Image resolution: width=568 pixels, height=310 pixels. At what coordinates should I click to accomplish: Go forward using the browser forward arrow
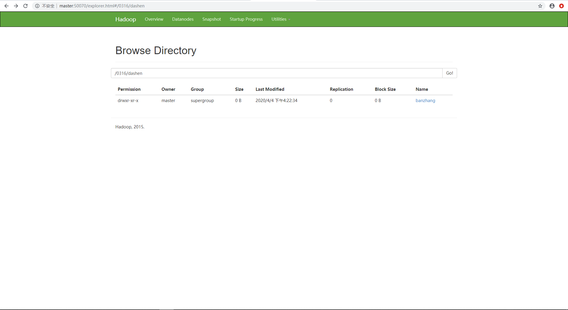coord(16,6)
